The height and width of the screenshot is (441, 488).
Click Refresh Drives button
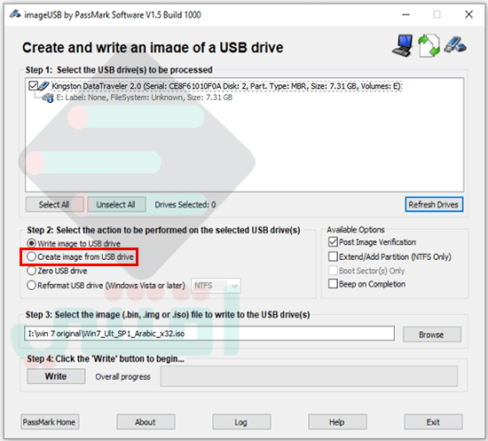pyautogui.click(x=434, y=204)
